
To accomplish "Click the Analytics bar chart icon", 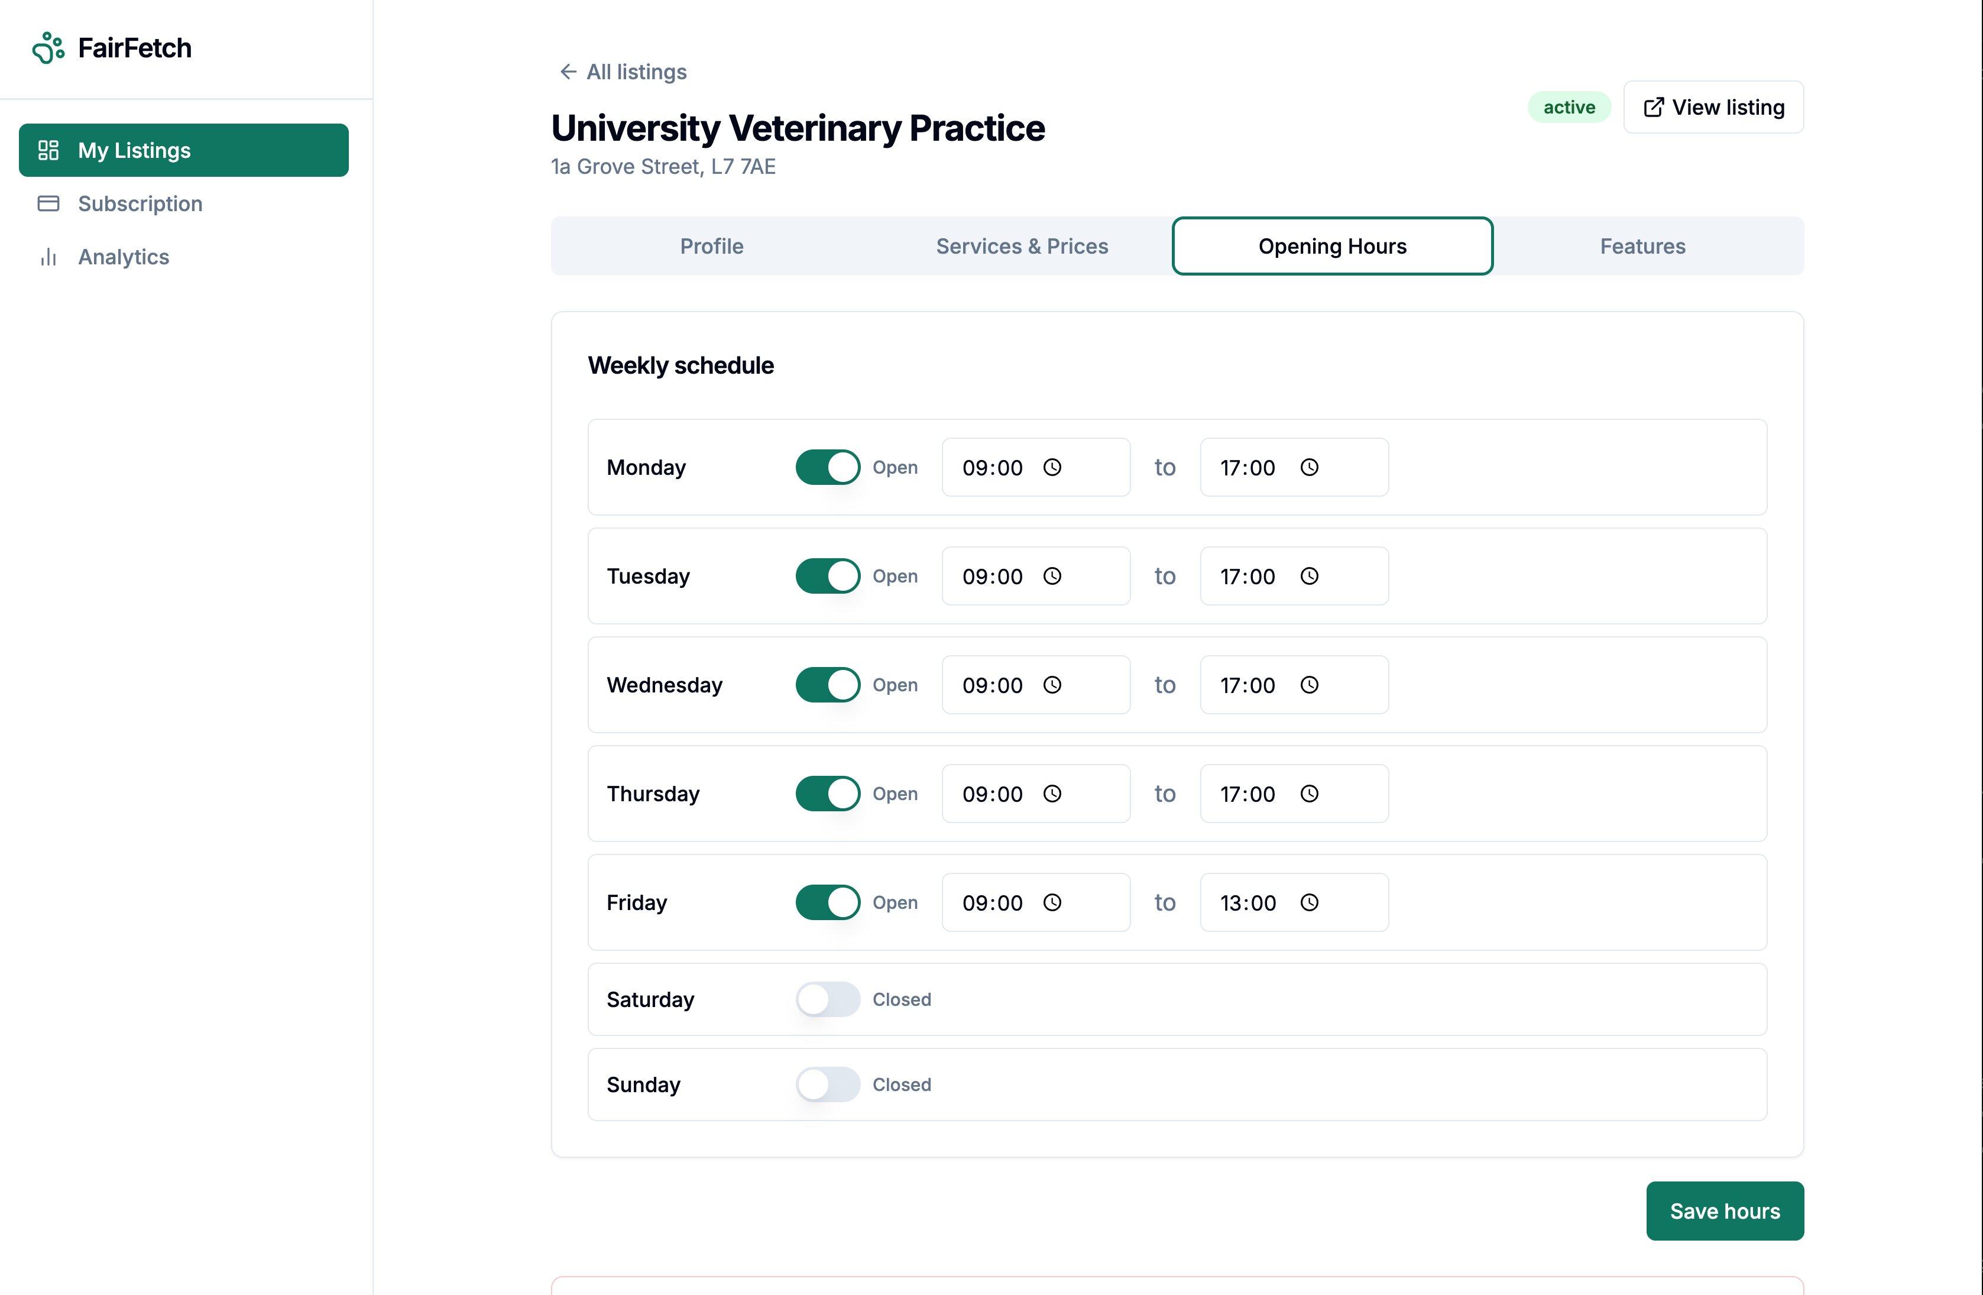I will (48, 257).
